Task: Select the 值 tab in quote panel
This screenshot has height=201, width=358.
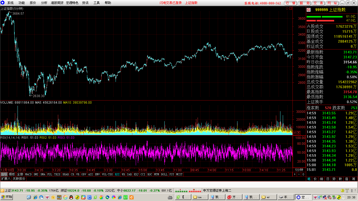Action: pos(347,179)
